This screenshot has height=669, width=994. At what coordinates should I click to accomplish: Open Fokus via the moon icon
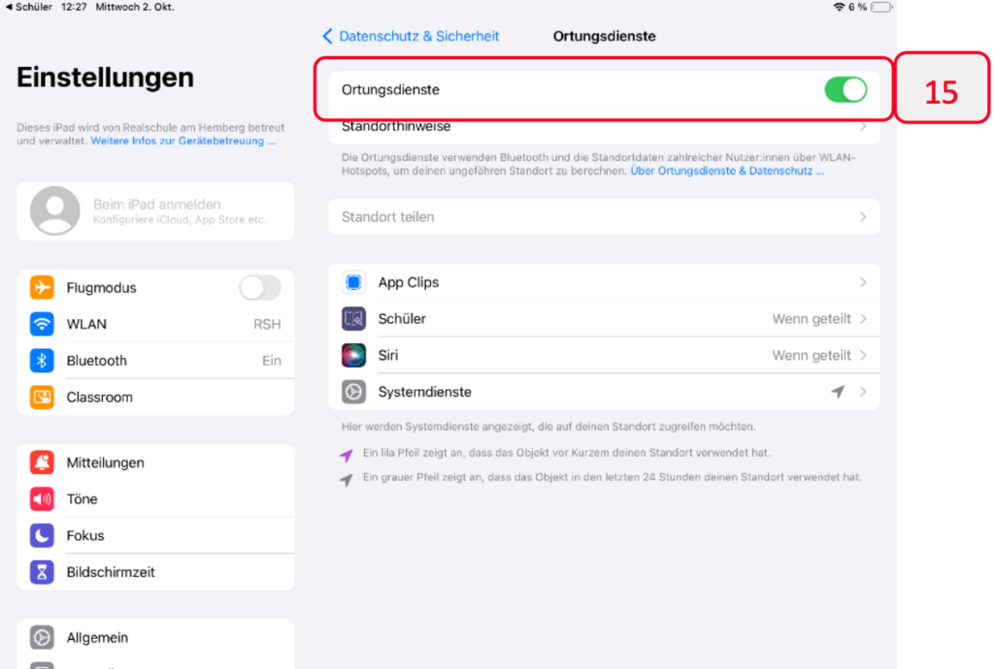[x=42, y=535]
